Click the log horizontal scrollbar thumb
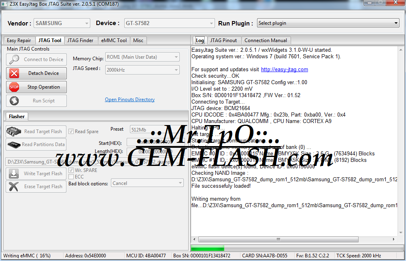Viewport: 406px width, 261px height. pos(278,239)
